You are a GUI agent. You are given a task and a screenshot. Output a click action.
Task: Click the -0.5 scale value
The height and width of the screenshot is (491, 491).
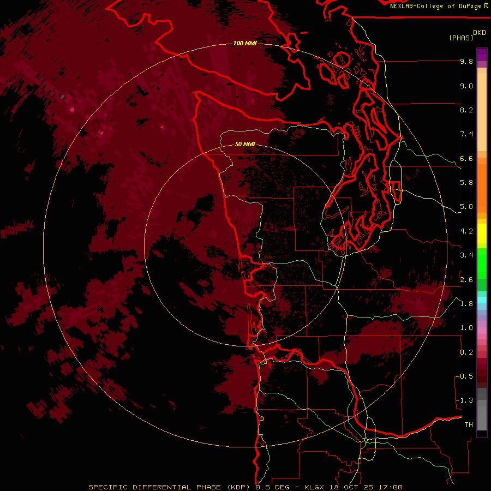point(464,376)
